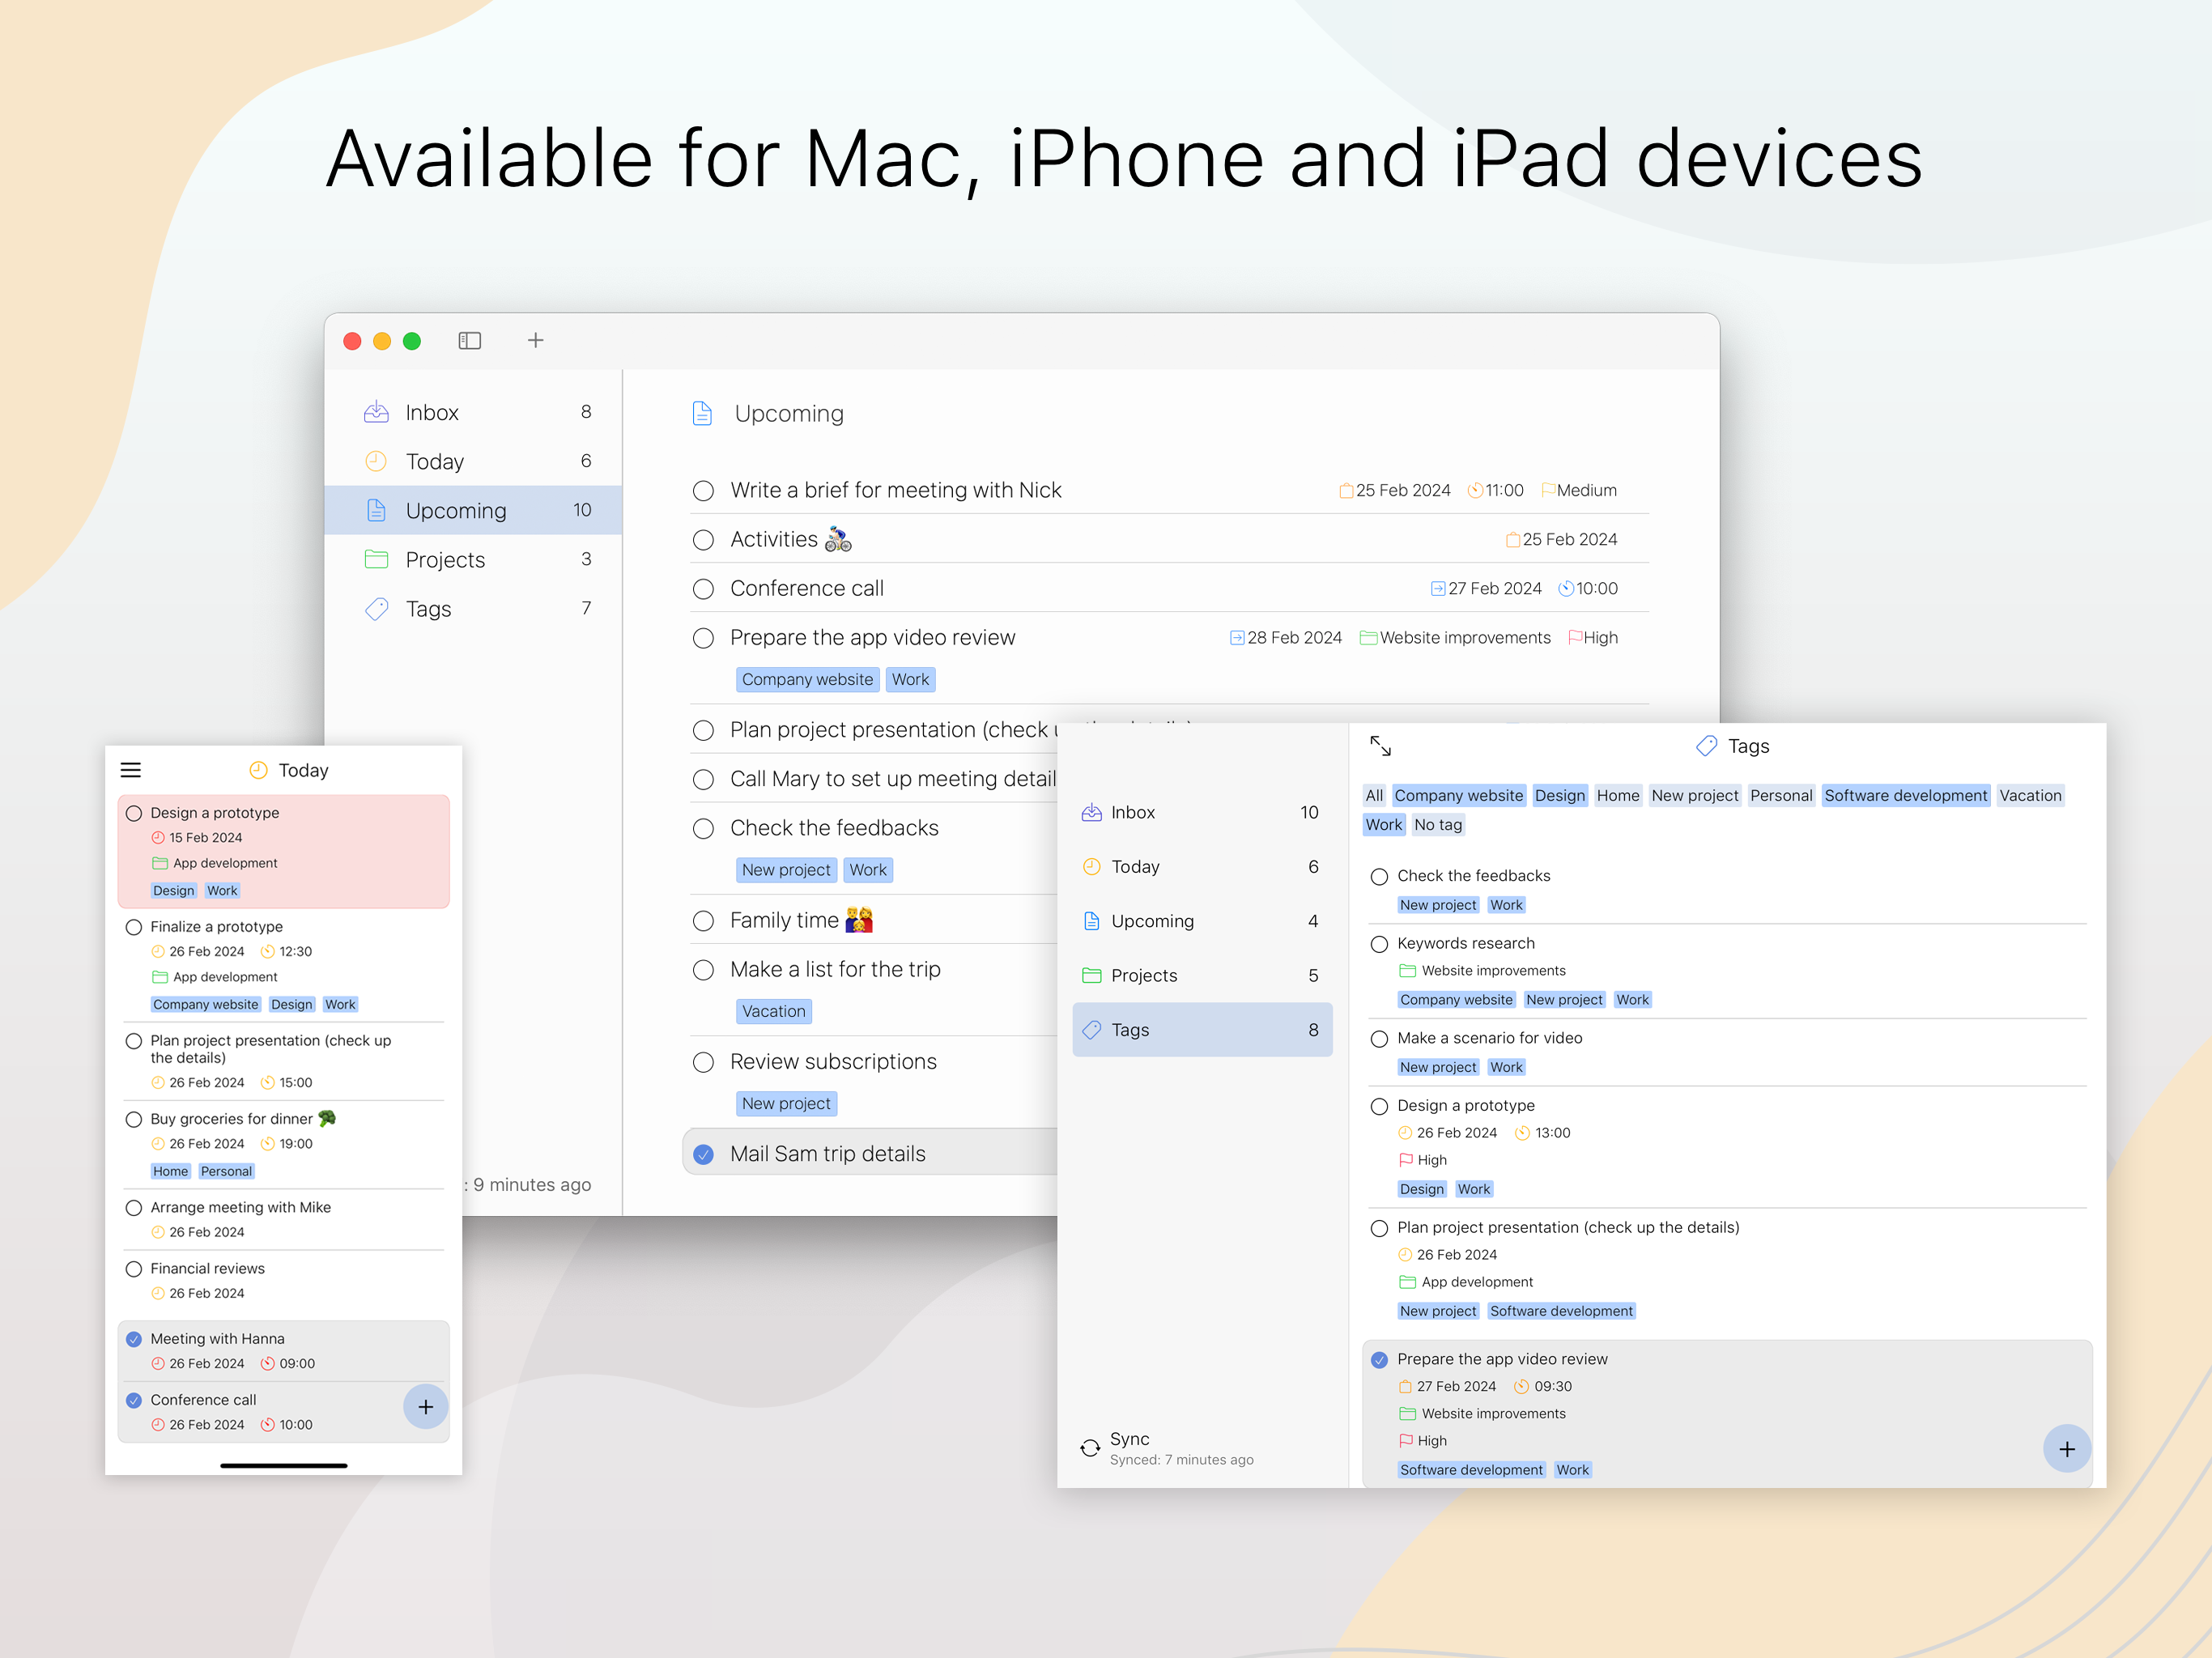Click 'App development' folder under Design a prototype on iPhone
2212x1658 pixels.
tap(160, 863)
